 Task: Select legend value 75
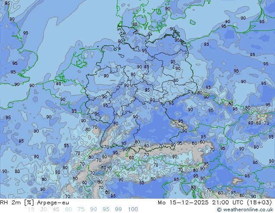pyautogui.click(x=81, y=210)
